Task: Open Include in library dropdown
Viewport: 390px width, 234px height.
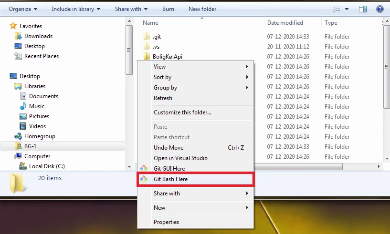Action: (x=76, y=9)
